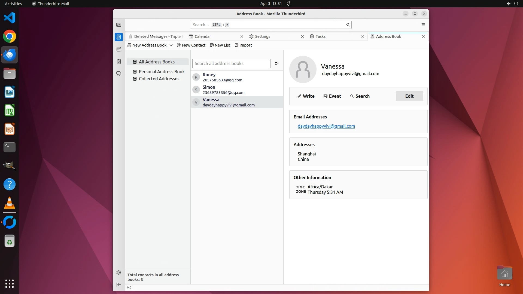This screenshot has height=294, width=523.
Task: Open Tasks space in sidebar
Action: (x=119, y=62)
